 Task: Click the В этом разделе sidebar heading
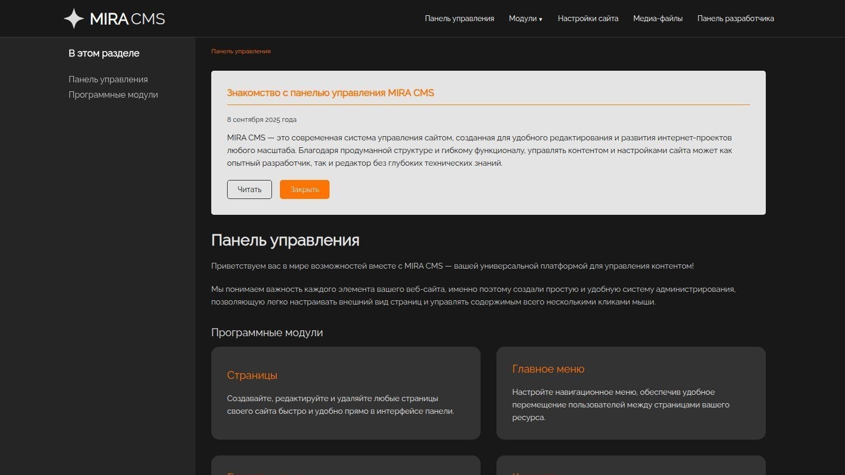104,53
